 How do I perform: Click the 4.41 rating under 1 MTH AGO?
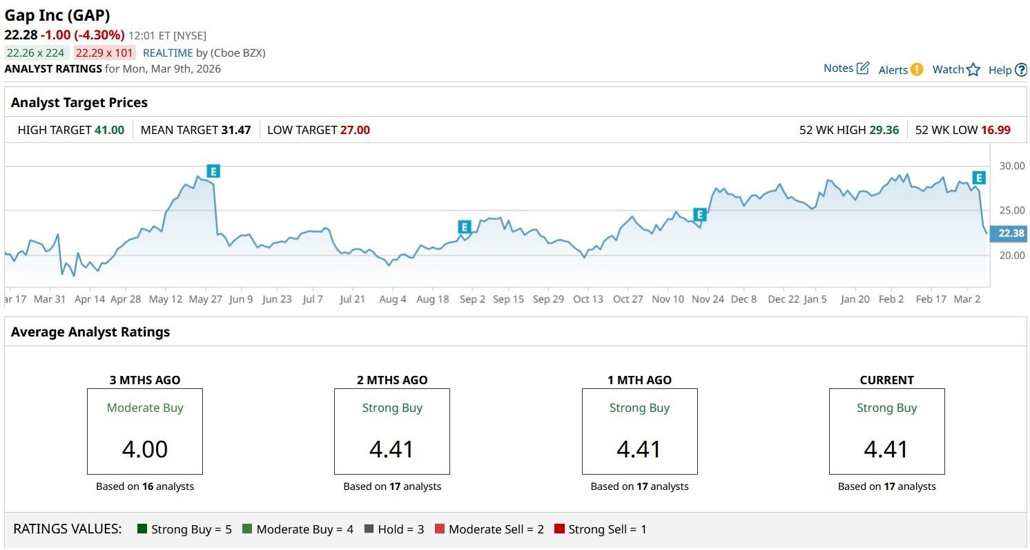click(x=639, y=449)
